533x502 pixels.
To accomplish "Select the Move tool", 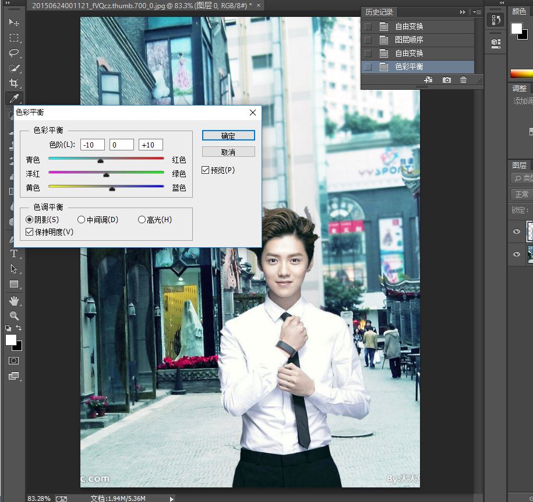I will point(14,22).
